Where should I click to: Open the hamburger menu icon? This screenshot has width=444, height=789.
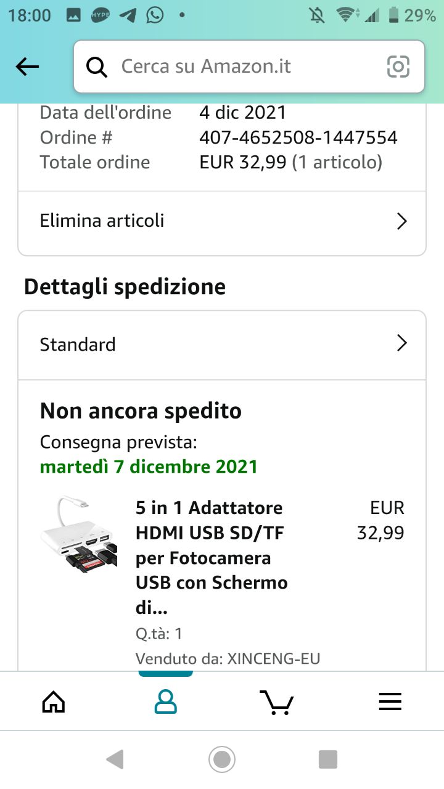tap(390, 701)
